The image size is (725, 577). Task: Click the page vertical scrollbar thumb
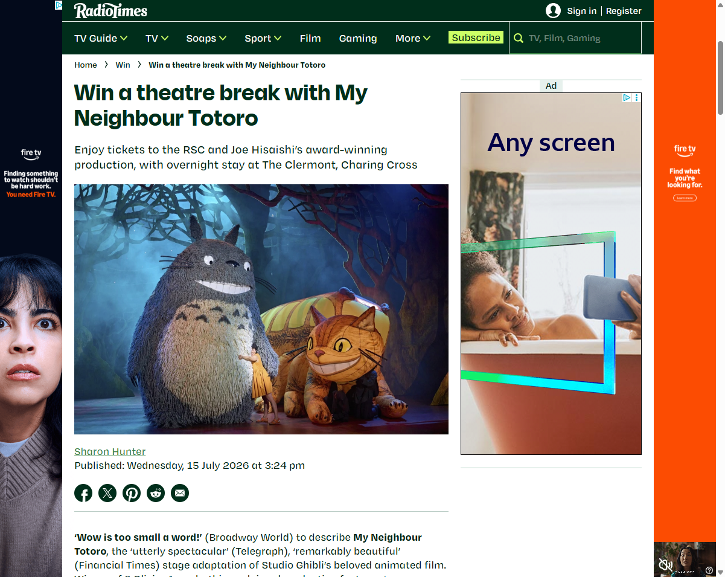[x=720, y=77]
